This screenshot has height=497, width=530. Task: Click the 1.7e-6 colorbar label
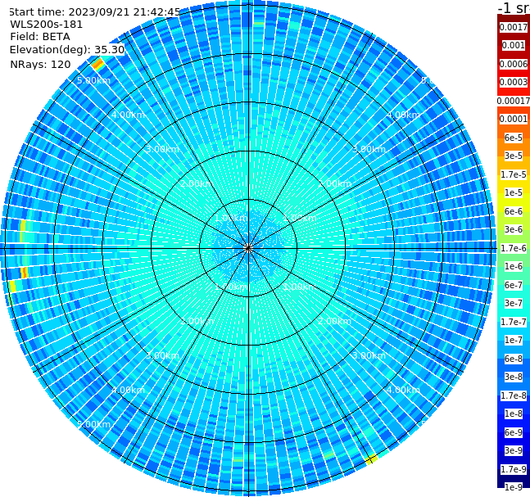click(514, 248)
